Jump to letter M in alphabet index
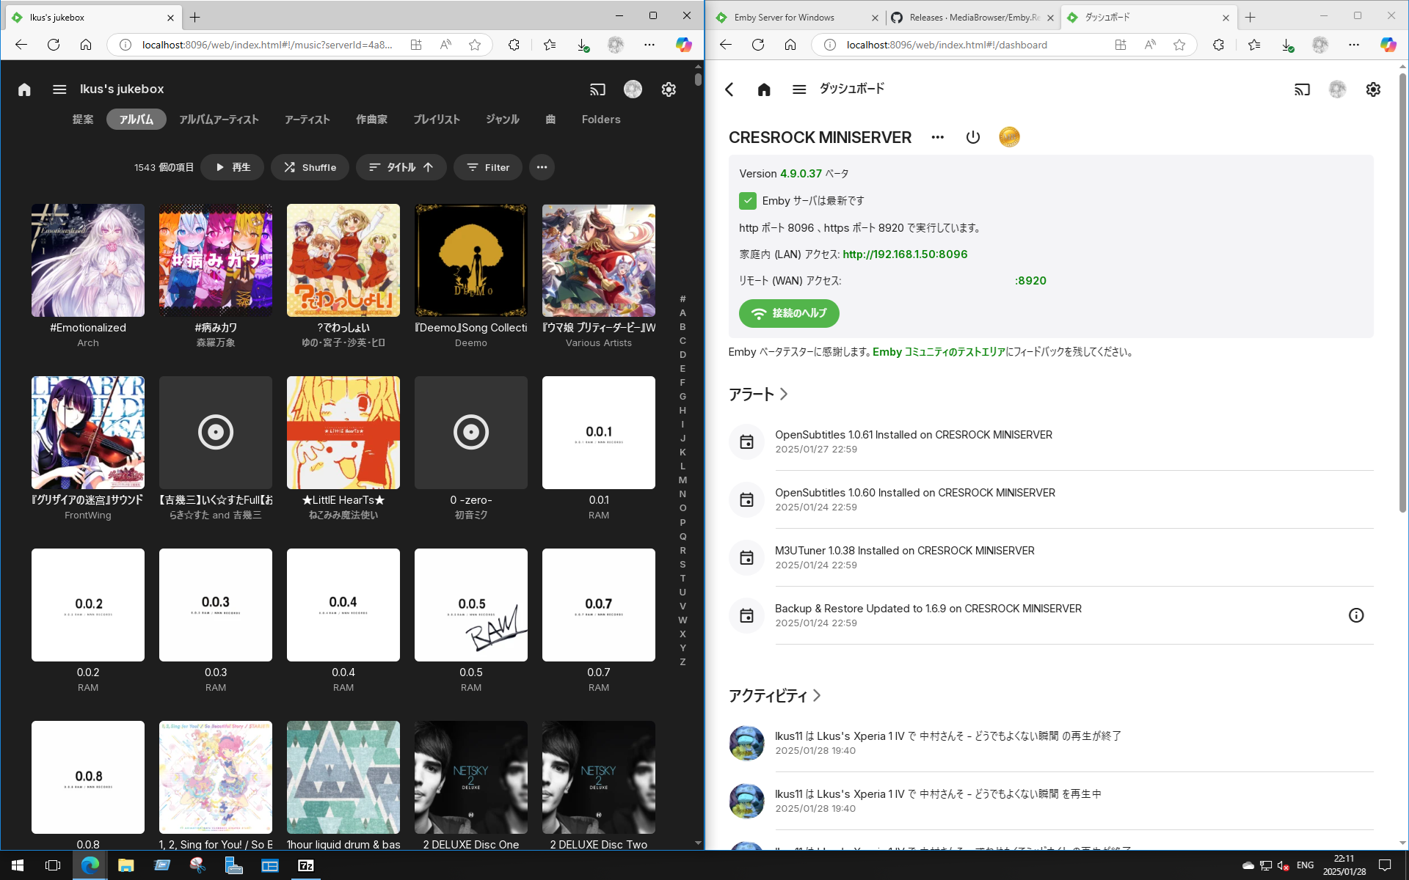Screen dimensions: 1409x880 (x=682, y=480)
